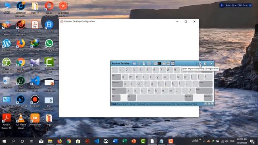Show next hint in Keyman hint bar
Viewport: 258px width, 145px height.
click(209, 104)
